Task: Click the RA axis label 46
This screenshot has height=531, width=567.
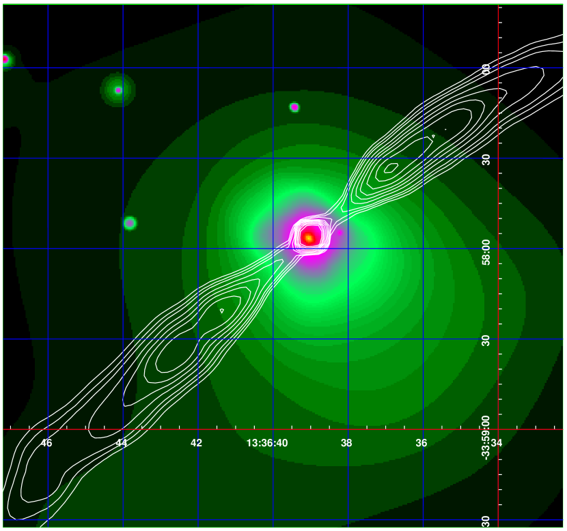Action: coord(46,443)
